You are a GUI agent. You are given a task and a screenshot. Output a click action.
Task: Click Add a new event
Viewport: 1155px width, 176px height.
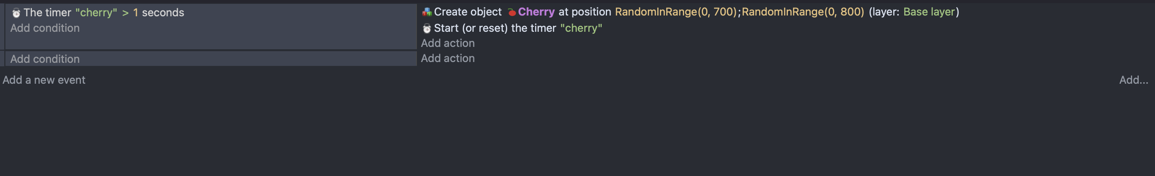click(x=44, y=80)
